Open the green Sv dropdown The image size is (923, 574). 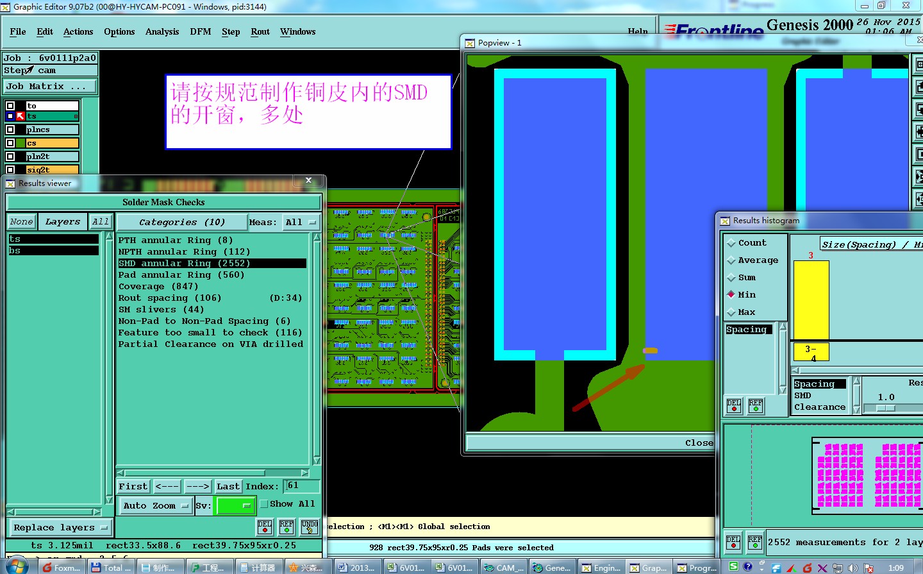235,505
